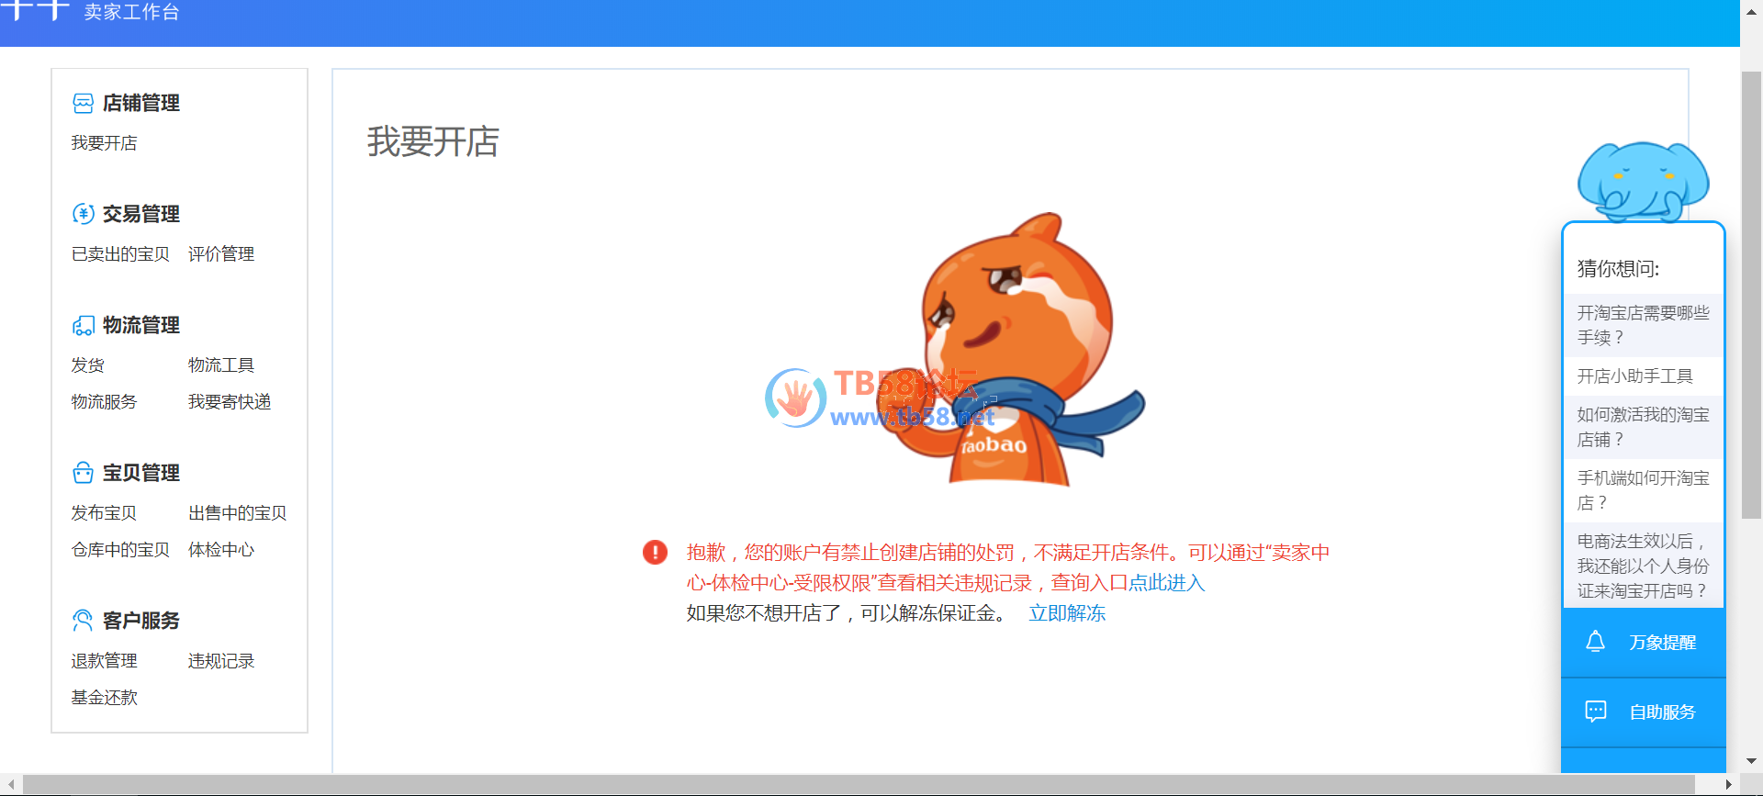Click the chat bubble icon beside 自助服务

(1596, 712)
